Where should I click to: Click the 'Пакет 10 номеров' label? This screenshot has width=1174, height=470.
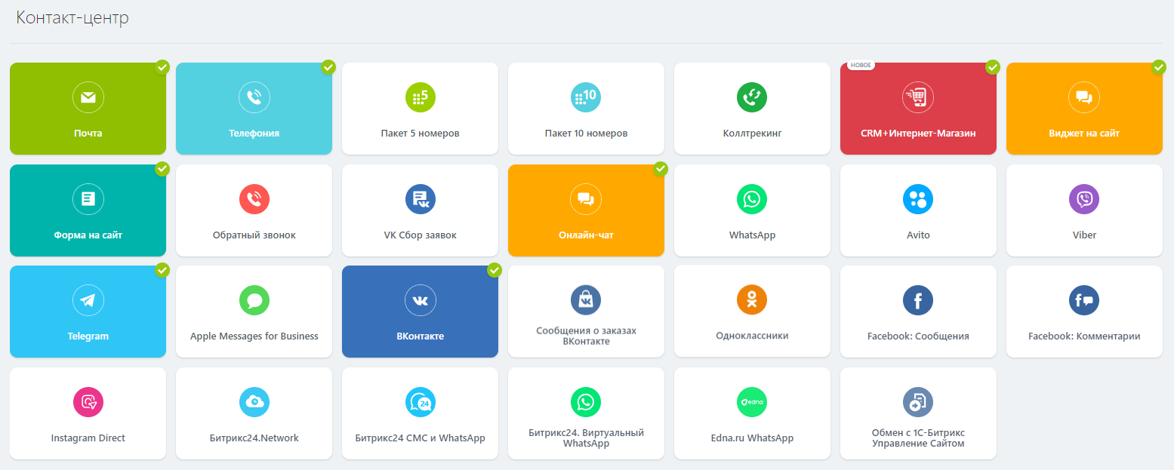586,134
